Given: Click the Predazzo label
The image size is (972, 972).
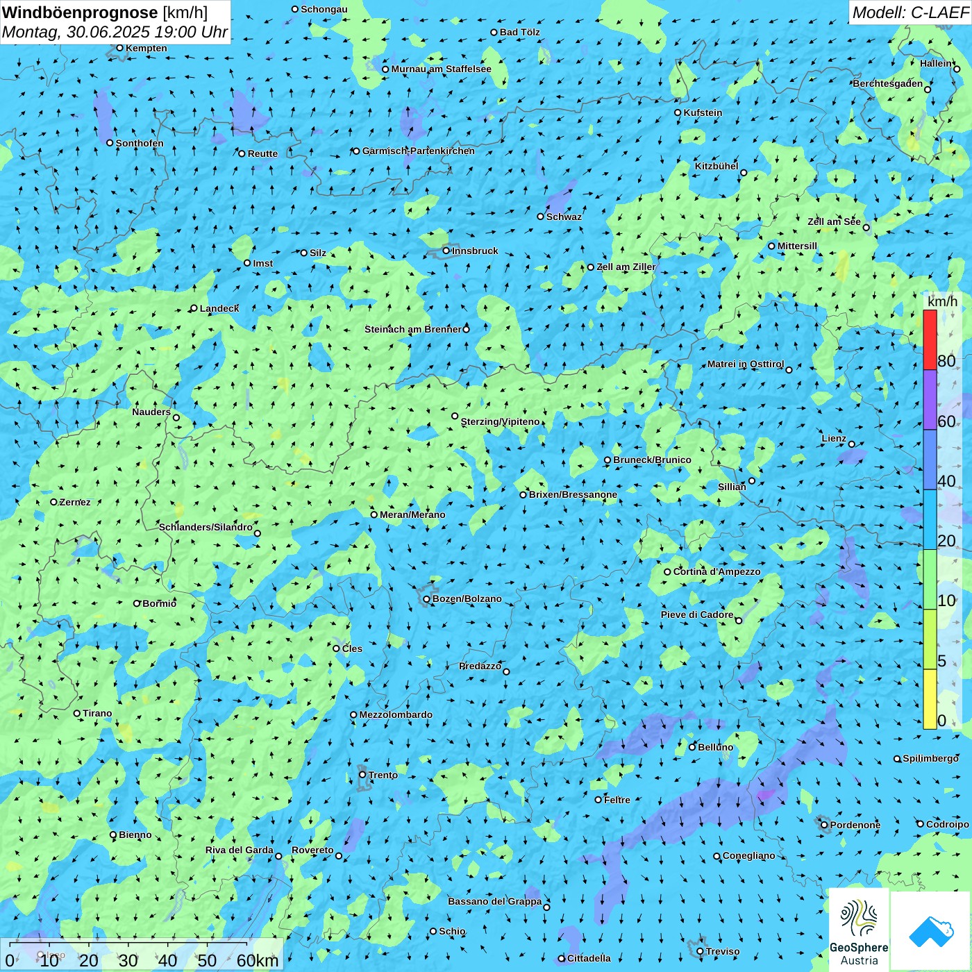Looking at the screenshot, I should (x=480, y=666).
